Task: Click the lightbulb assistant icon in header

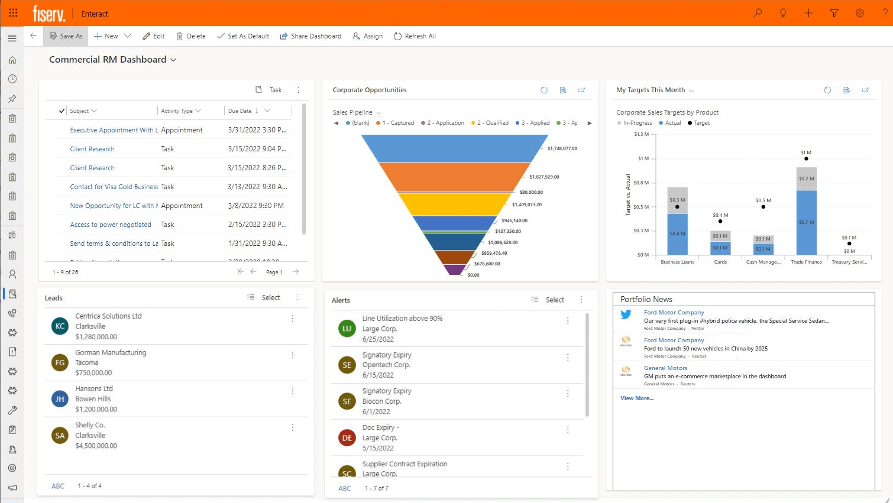Action: [x=783, y=13]
